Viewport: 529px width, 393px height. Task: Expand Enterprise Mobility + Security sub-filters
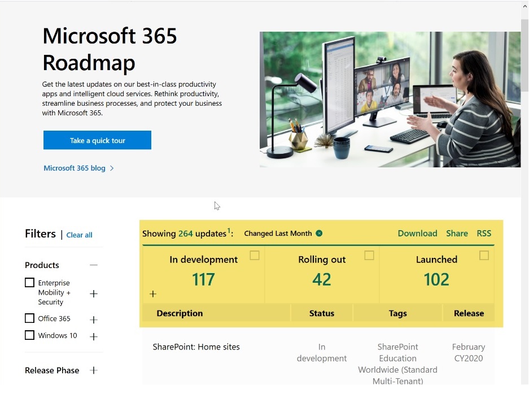94,293
